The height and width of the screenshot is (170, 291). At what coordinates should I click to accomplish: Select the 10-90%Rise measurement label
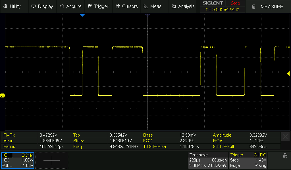(154, 146)
